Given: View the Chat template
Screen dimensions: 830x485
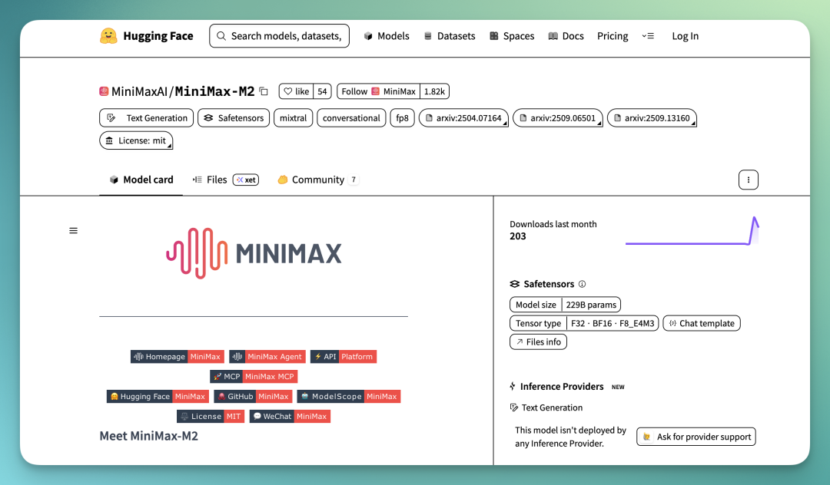Looking at the screenshot, I should pyautogui.click(x=702, y=323).
